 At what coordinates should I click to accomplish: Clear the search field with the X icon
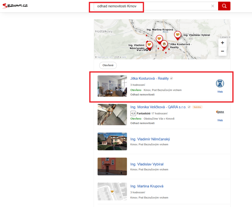[x=213, y=6]
